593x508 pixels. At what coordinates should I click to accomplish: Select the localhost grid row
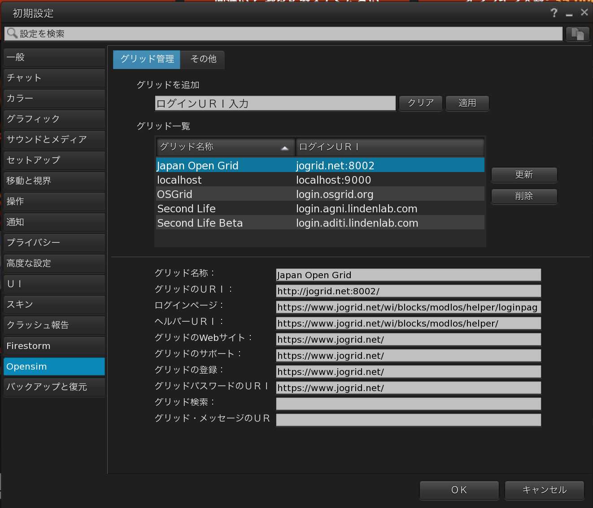click(x=320, y=180)
